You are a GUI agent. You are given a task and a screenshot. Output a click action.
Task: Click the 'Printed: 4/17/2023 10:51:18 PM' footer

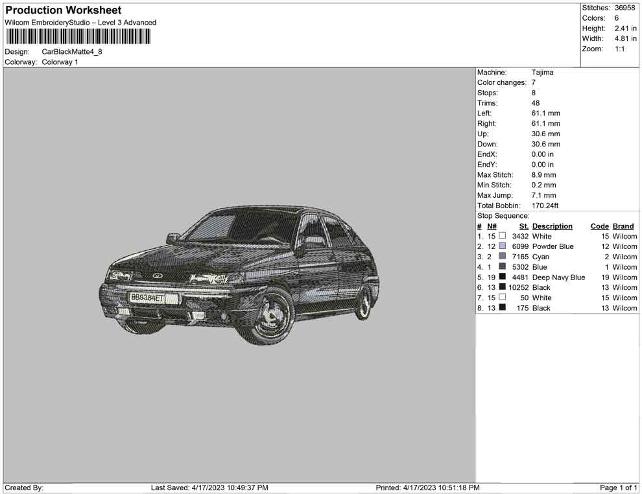(x=427, y=488)
